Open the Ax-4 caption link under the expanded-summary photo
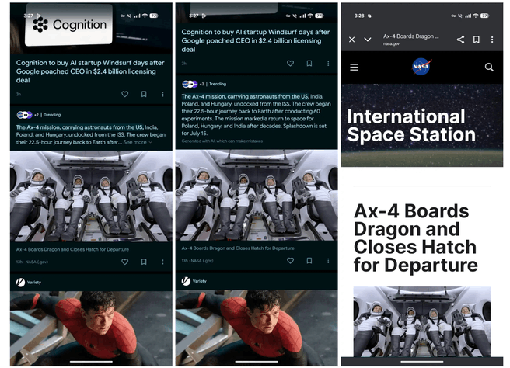The width and height of the screenshot is (510, 368). [x=238, y=248]
